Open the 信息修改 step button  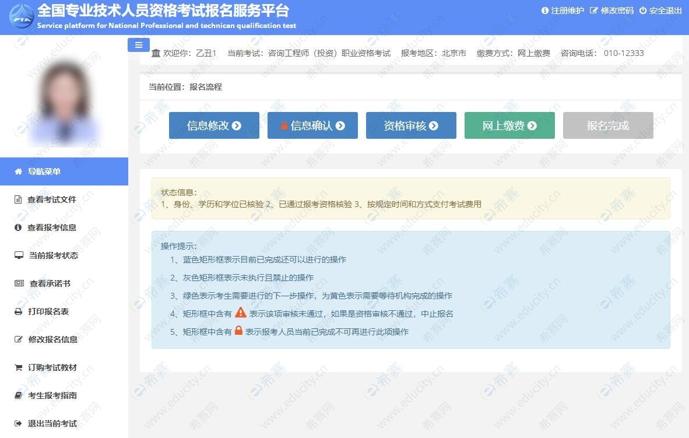[x=214, y=125]
